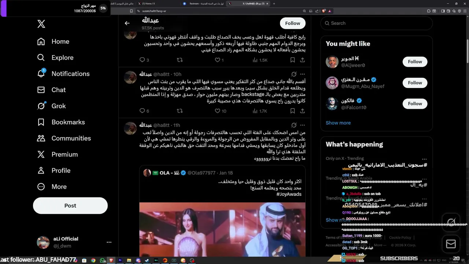The height and width of the screenshot is (264, 469).
Task: Click the Post button
Action: [70, 206]
